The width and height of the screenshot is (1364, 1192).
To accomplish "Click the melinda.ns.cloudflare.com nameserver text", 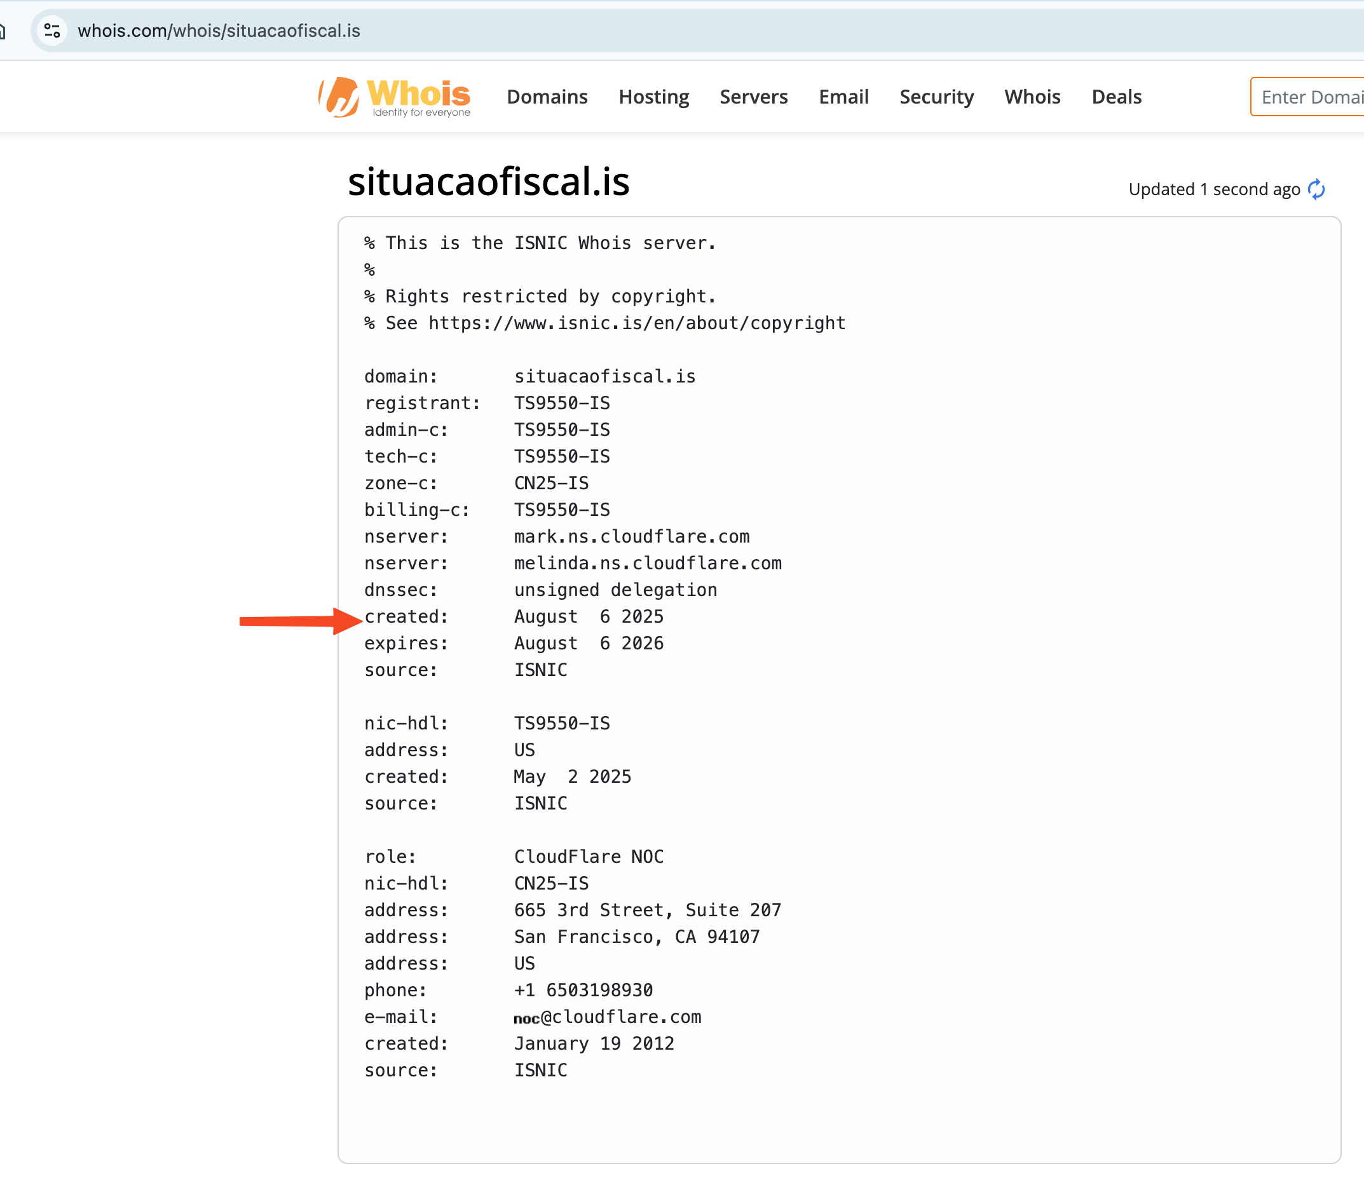I will click(x=647, y=564).
